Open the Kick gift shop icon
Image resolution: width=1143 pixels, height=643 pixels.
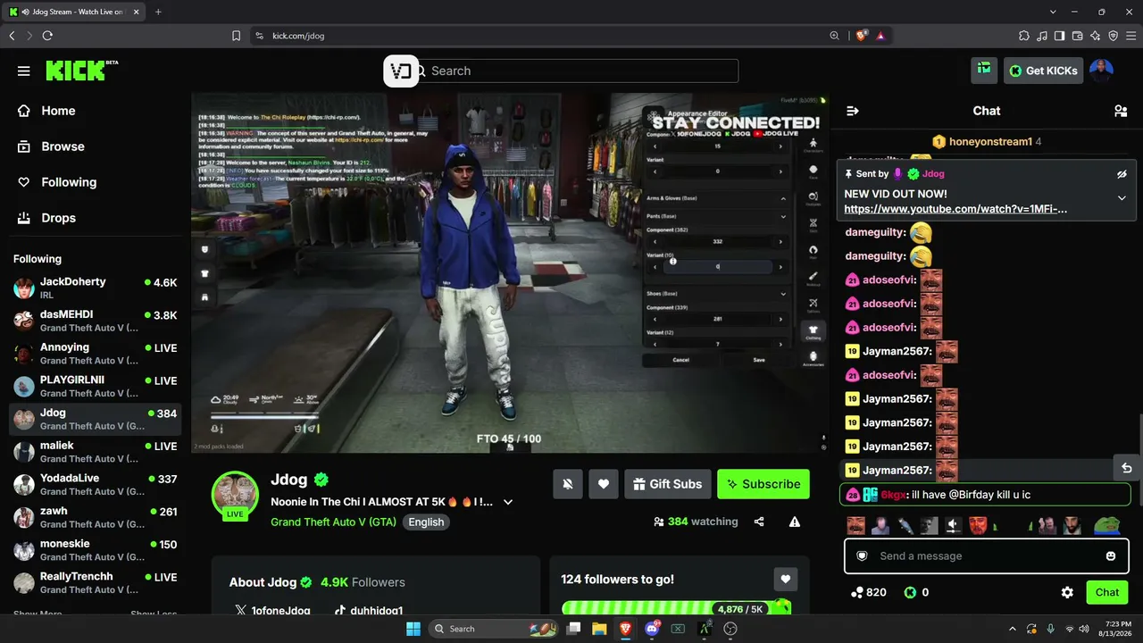click(984, 70)
